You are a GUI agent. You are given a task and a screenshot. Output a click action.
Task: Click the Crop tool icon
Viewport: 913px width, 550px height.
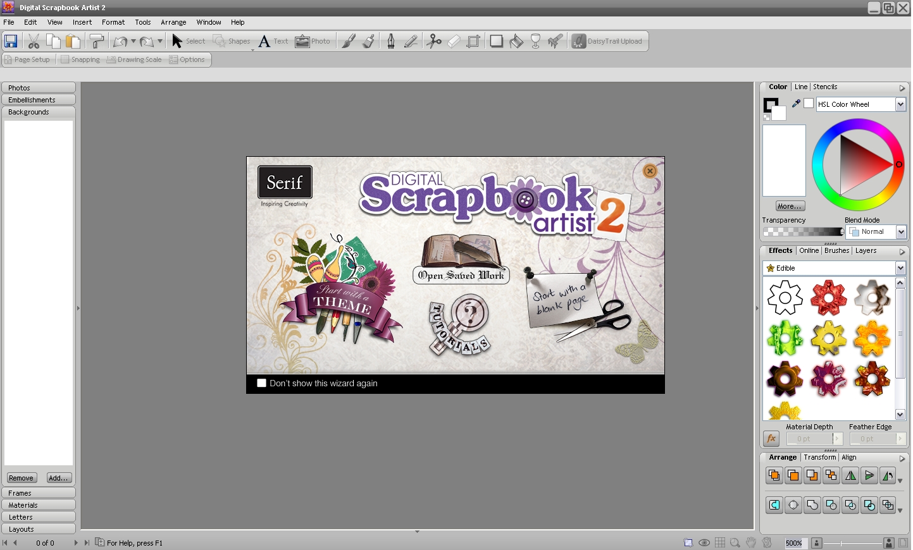tap(473, 42)
